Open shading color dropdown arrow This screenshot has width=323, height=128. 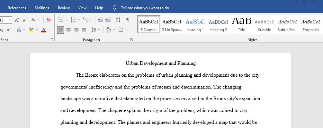[x=114, y=30]
